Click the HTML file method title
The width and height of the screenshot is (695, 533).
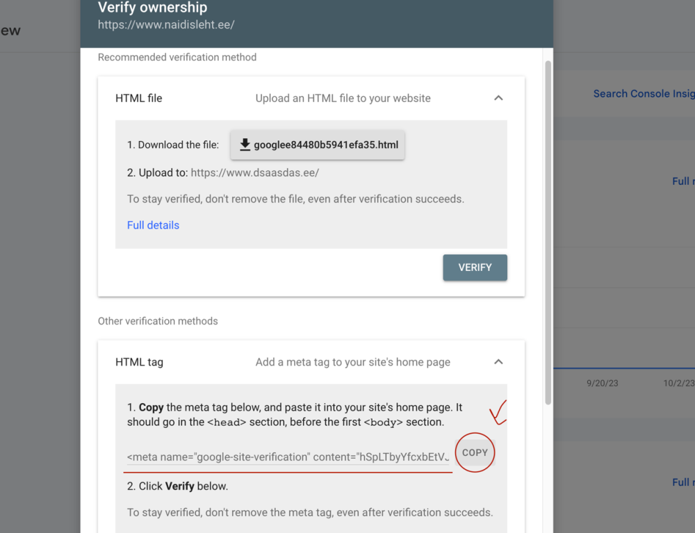coord(139,99)
